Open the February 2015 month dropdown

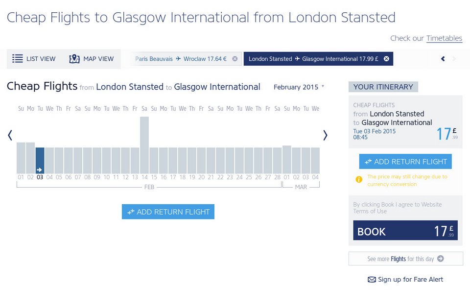click(299, 87)
